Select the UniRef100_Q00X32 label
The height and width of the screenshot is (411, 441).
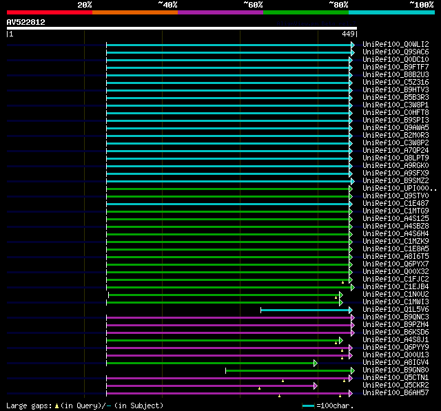pos(396,272)
